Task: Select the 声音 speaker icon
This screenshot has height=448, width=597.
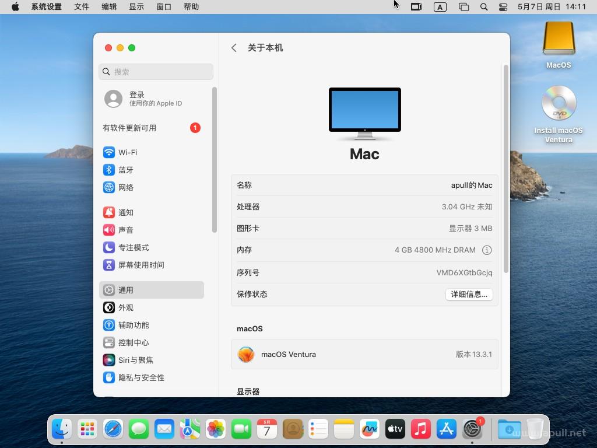Action: coord(109,230)
